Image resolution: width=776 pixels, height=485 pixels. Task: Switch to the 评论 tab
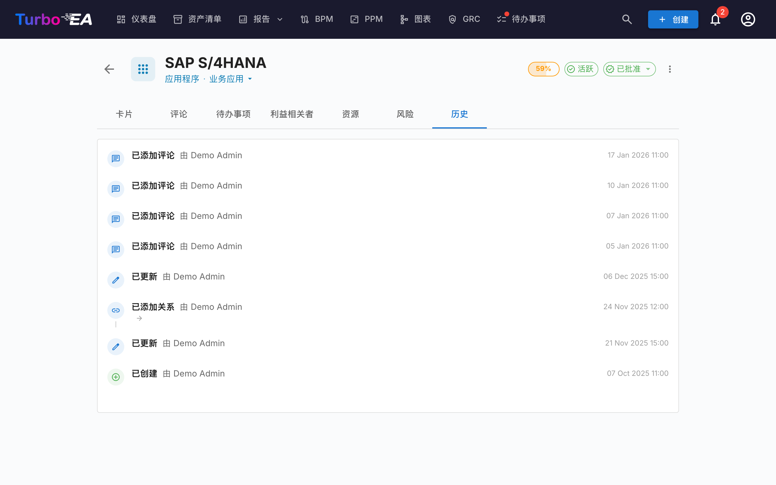click(179, 114)
